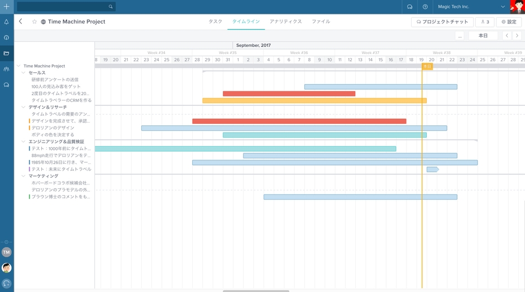Open the プロジェクトチャット button
This screenshot has height=292, width=525.
coord(442,22)
